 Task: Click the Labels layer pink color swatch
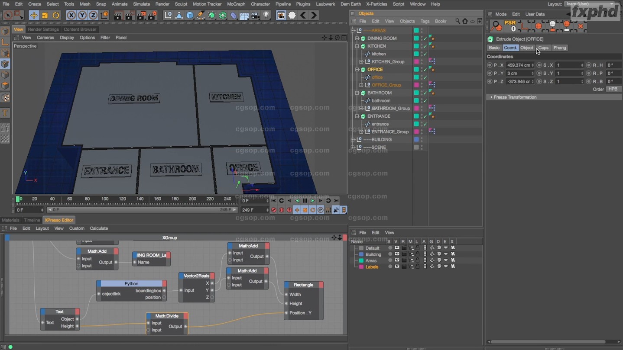361,267
